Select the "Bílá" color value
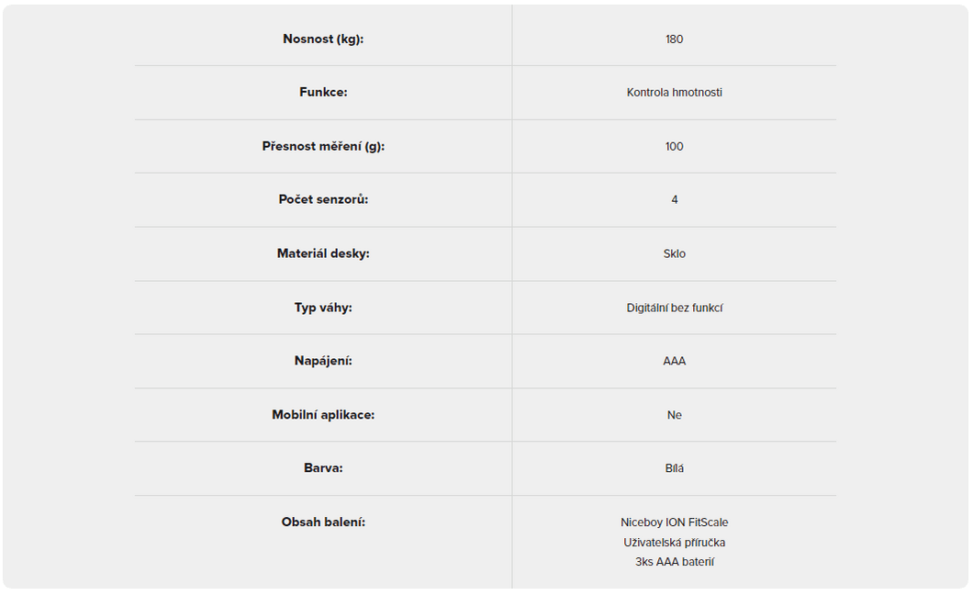This screenshot has width=973, height=595. point(675,468)
